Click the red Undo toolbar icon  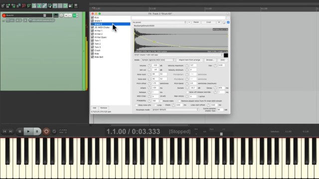tap(23, 5)
